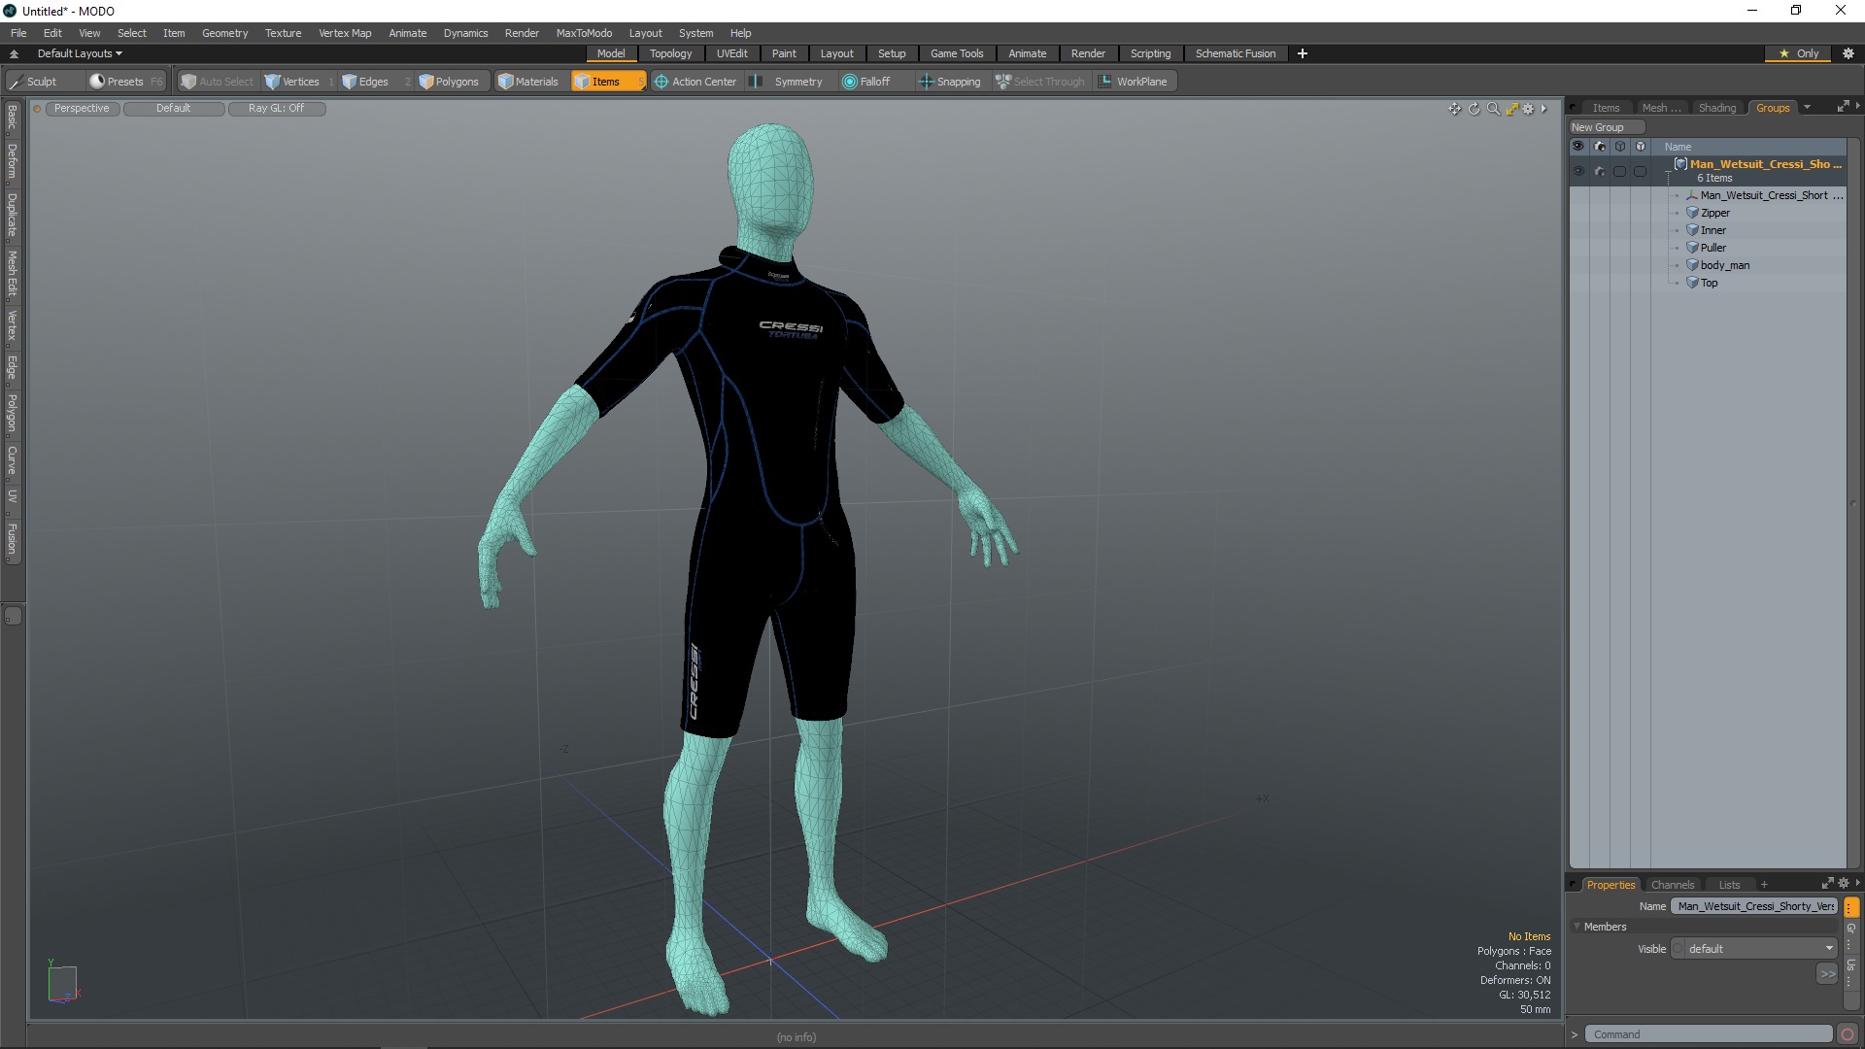Click the double-arrow expand button in Properties
This screenshot has height=1049, width=1865.
[x=1827, y=974]
